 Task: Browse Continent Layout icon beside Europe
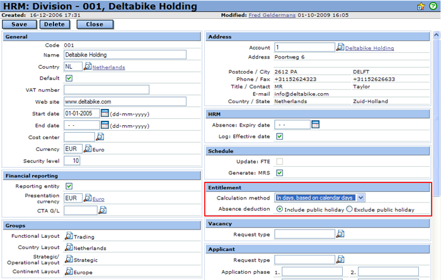69,271
